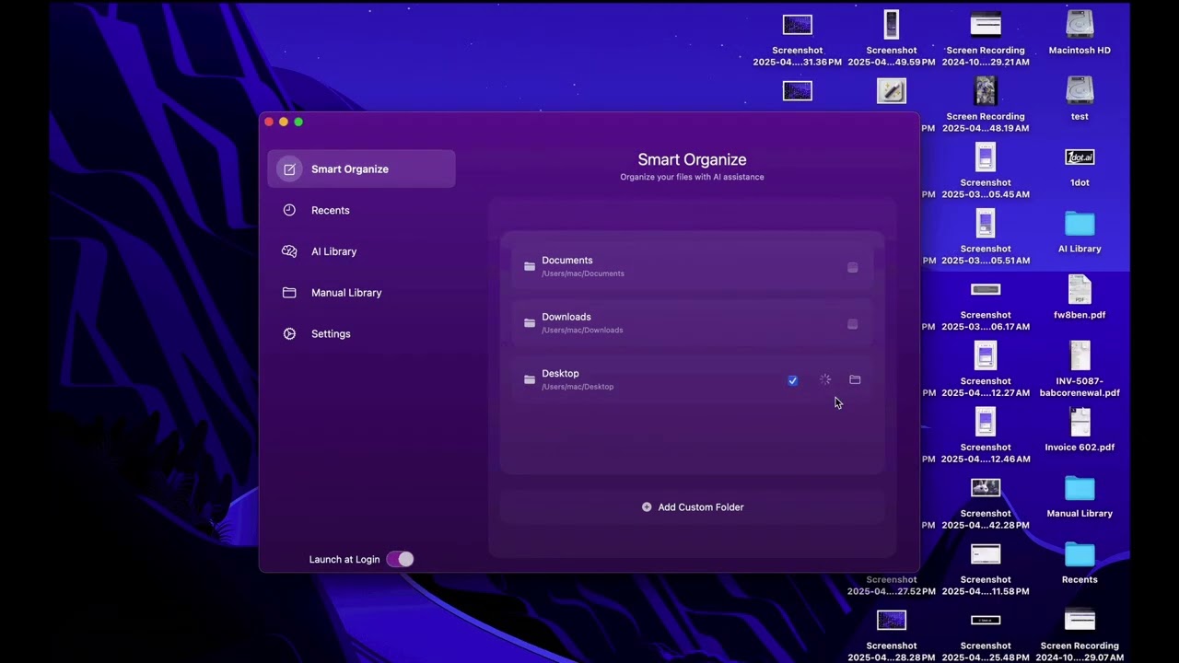Click the Screenshot 2025-04 27.52 PM label
Screen dimensions: 1179x663
point(892,586)
